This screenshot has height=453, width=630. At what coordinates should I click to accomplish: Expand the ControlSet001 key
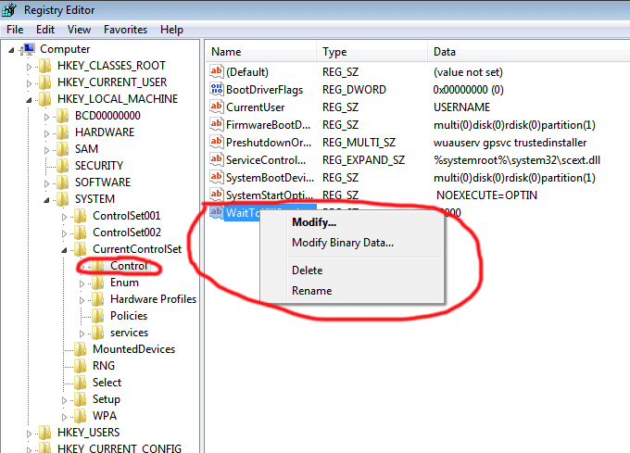click(x=65, y=216)
